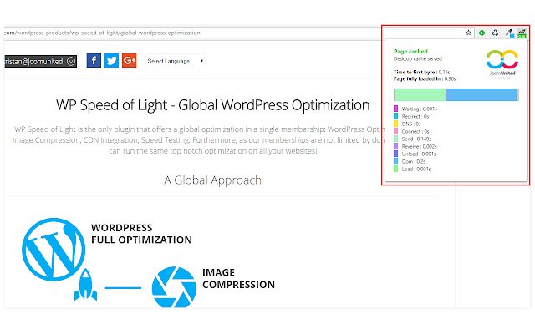The image size is (535, 334).
Task: Bookmark this page with the star icon
Action: pos(468,33)
